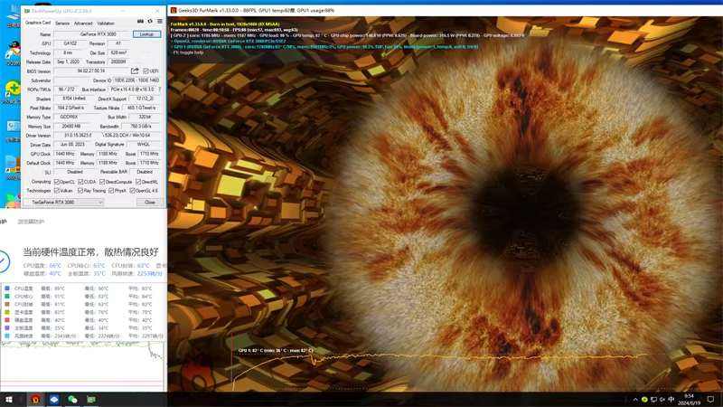This screenshot has width=723, height=407.
Task: Open the GeForce RTX 3080 GPU dropdown
Action: [x=63, y=202]
